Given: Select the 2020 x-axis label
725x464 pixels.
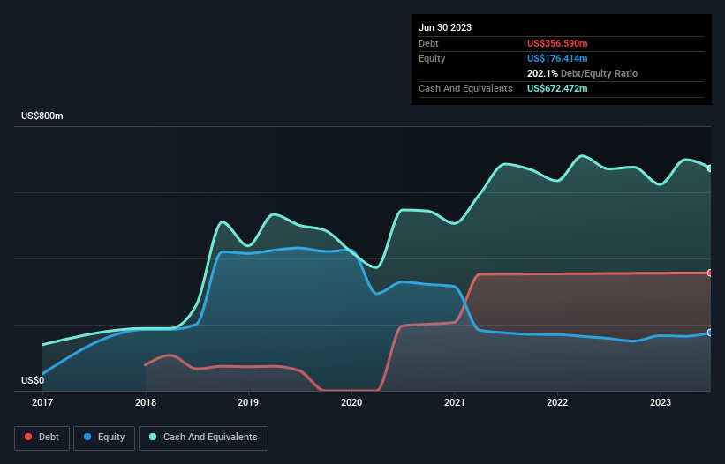Looking at the screenshot, I should 351,402.
